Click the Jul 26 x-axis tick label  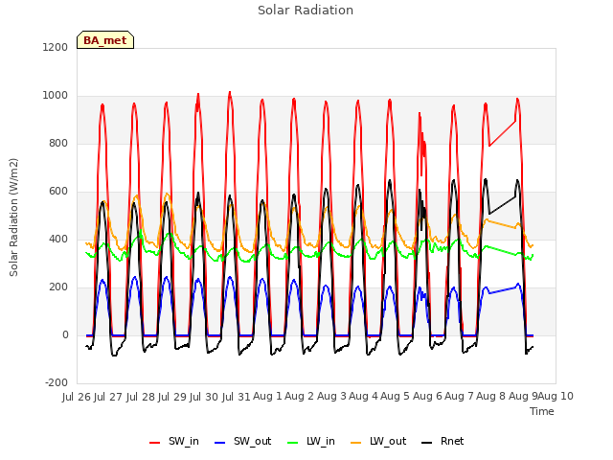(77, 397)
